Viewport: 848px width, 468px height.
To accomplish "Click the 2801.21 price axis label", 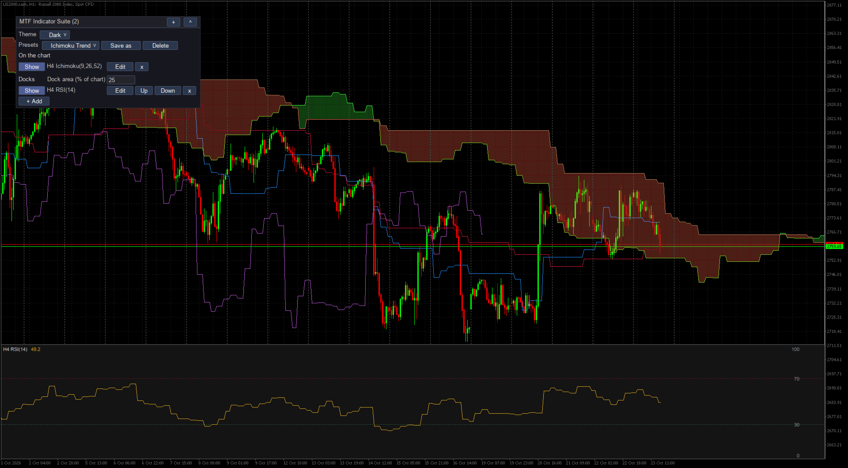I will coord(834,161).
